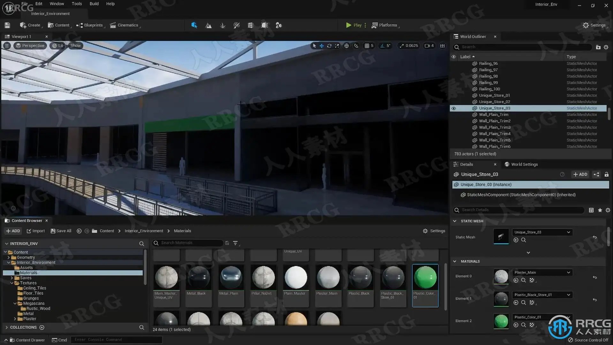Reset the Element 1 material to its default
This screenshot has width=613, height=345.
[594, 300]
